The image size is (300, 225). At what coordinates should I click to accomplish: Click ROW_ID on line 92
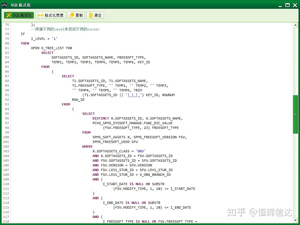pyautogui.click(x=78, y=100)
